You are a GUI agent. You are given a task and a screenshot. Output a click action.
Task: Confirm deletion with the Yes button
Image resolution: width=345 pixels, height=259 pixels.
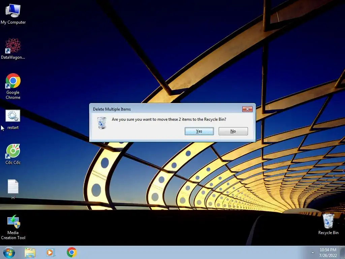pyautogui.click(x=199, y=131)
